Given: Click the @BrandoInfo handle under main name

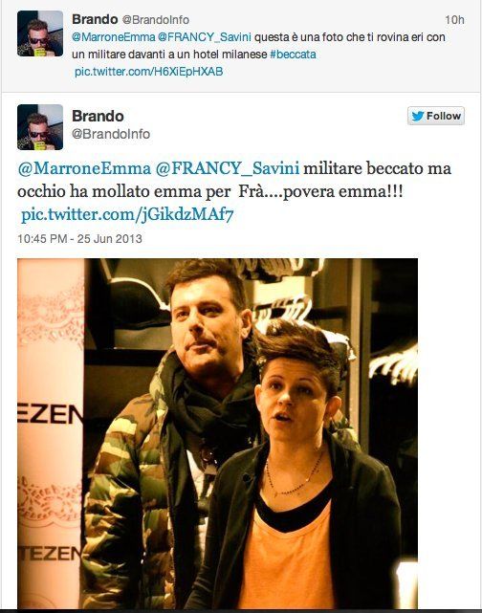Looking at the screenshot, I should [111, 134].
